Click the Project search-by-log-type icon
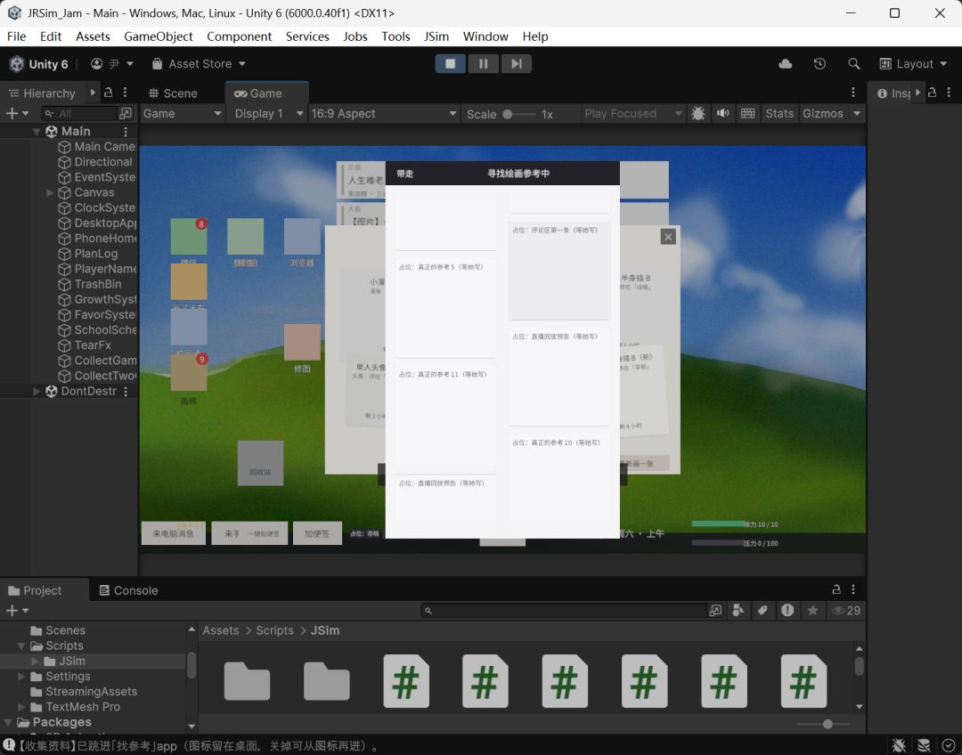The width and height of the screenshot is (962, 755). pos(787,610)
